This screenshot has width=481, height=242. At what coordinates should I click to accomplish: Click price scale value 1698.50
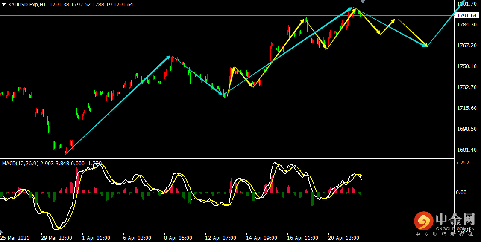pyautogui.click(x=466, y=129)
